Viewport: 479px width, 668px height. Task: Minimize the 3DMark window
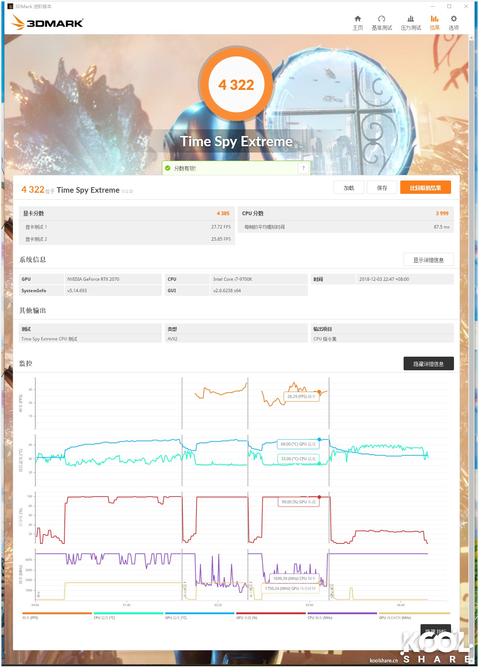(433, 6)
